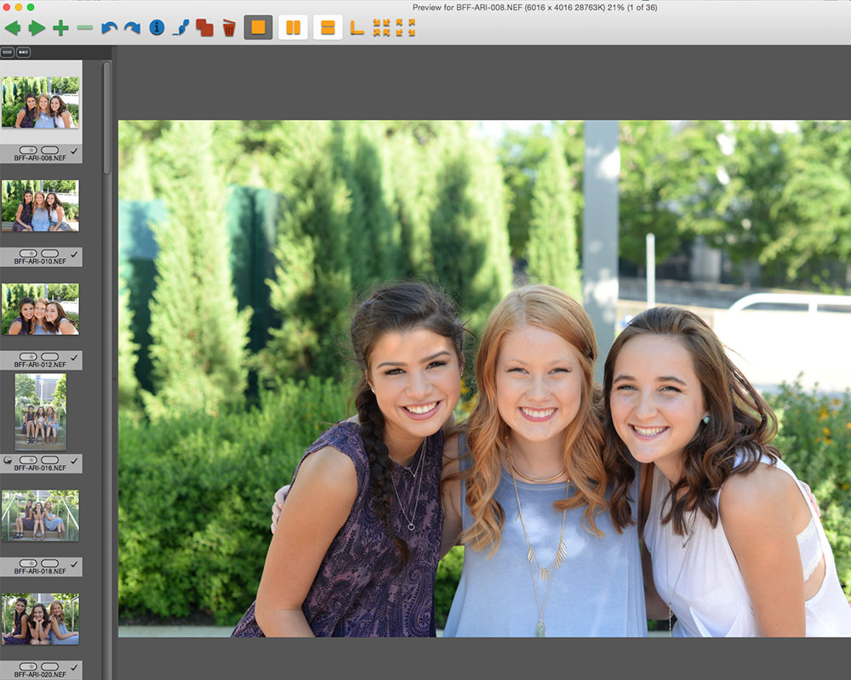Toggle the checkmark on BFF-ARI-008.NEF
This screenshot has height=680, width=851.
[74, 150]
